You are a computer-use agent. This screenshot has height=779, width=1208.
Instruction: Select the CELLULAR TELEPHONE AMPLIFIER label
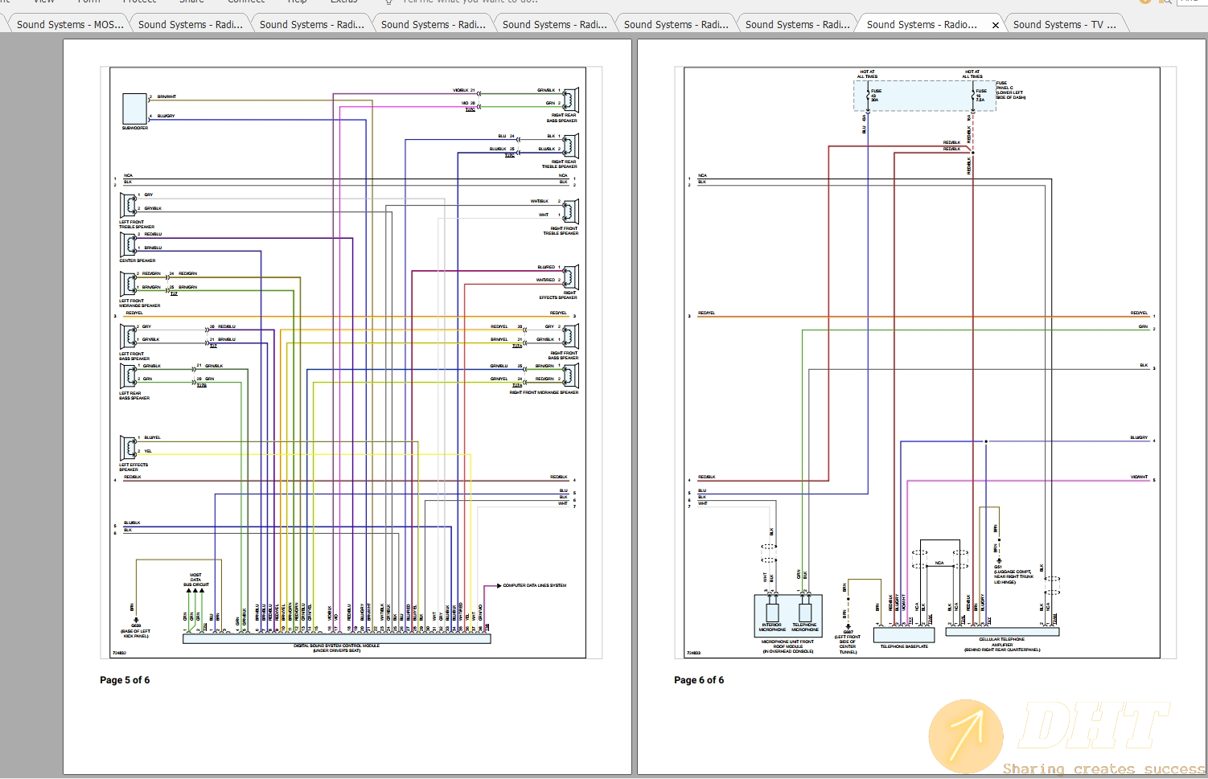click(1002, 644)
